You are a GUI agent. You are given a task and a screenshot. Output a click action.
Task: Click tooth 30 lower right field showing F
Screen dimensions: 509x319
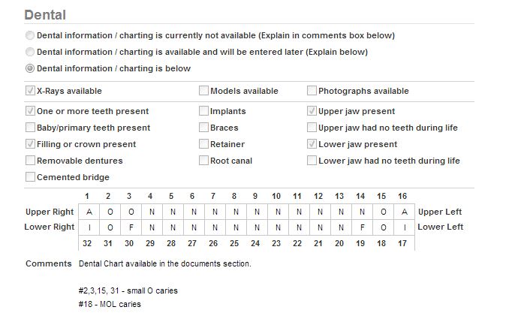(x=131, y=227)
